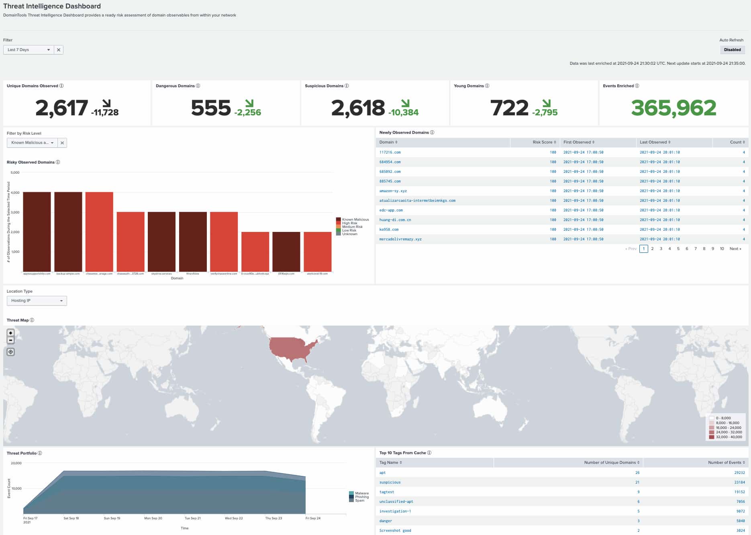Go to page 10 of Newly Observed Domains
751x535 pixels.
click(x=722, y=249)
